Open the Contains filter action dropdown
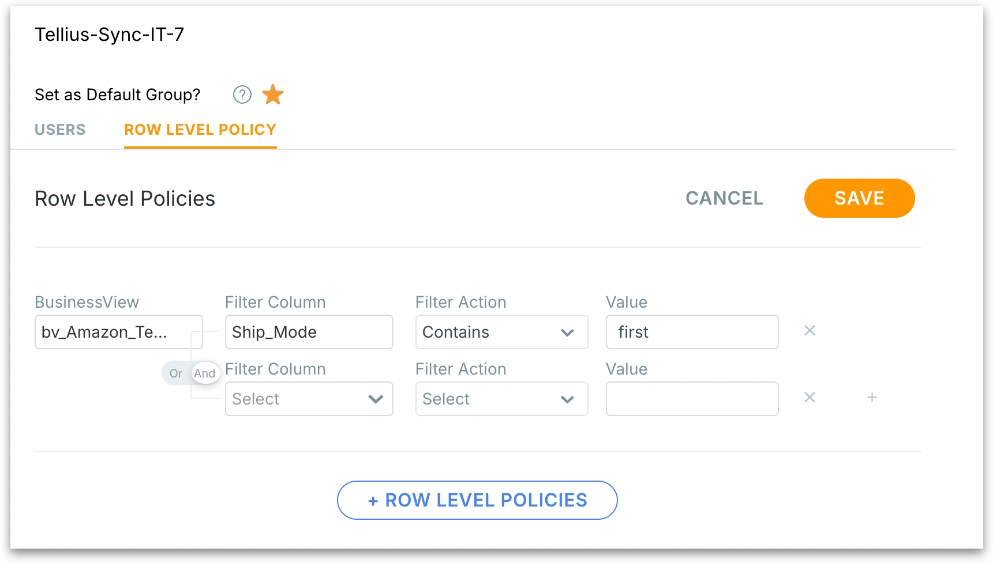993x563 pixels. 501,332
